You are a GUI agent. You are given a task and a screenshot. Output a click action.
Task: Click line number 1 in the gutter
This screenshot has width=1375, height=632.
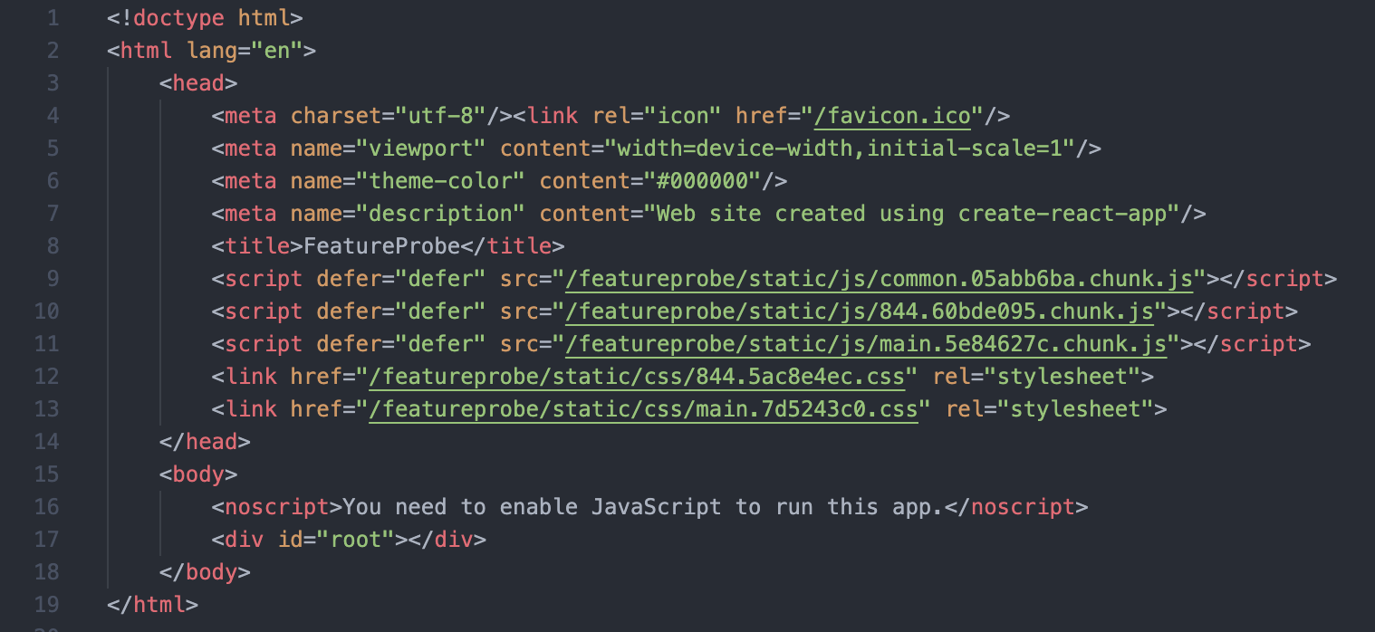53,18
